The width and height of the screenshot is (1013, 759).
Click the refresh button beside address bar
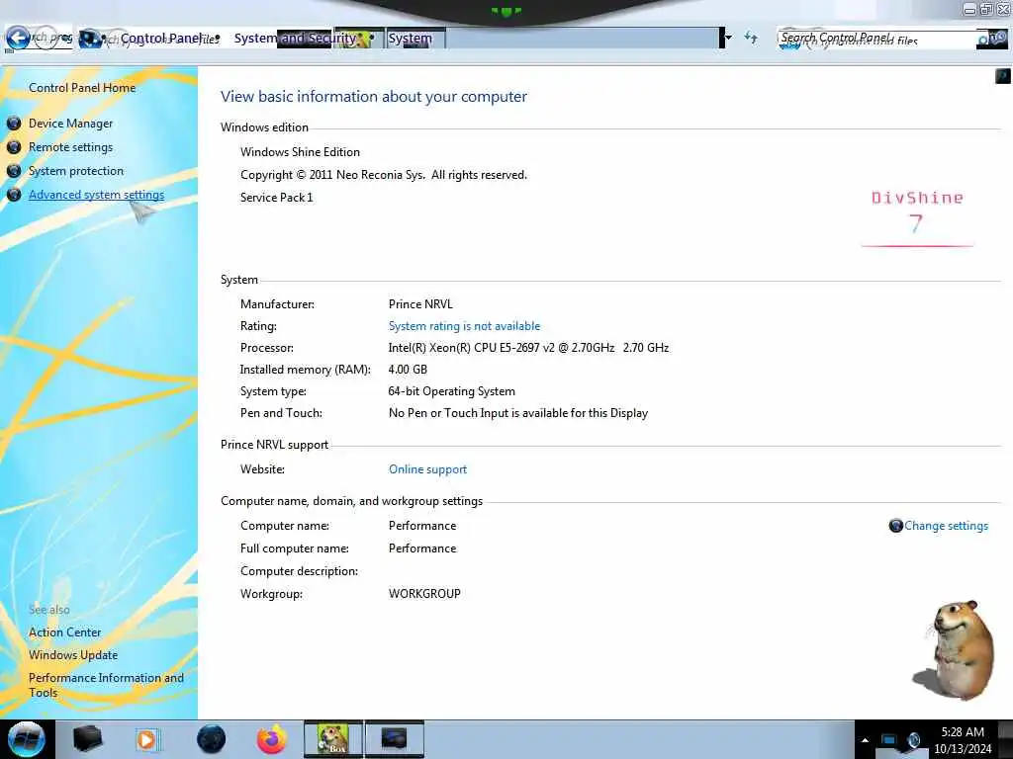coord(751,38)
